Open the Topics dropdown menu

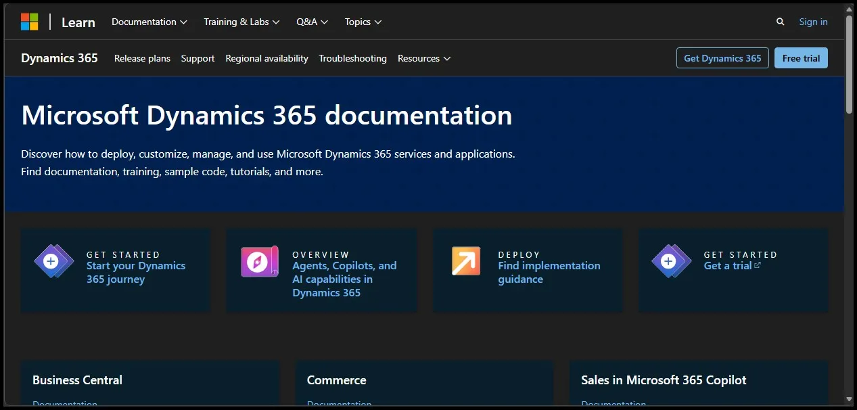click(363, 22)
